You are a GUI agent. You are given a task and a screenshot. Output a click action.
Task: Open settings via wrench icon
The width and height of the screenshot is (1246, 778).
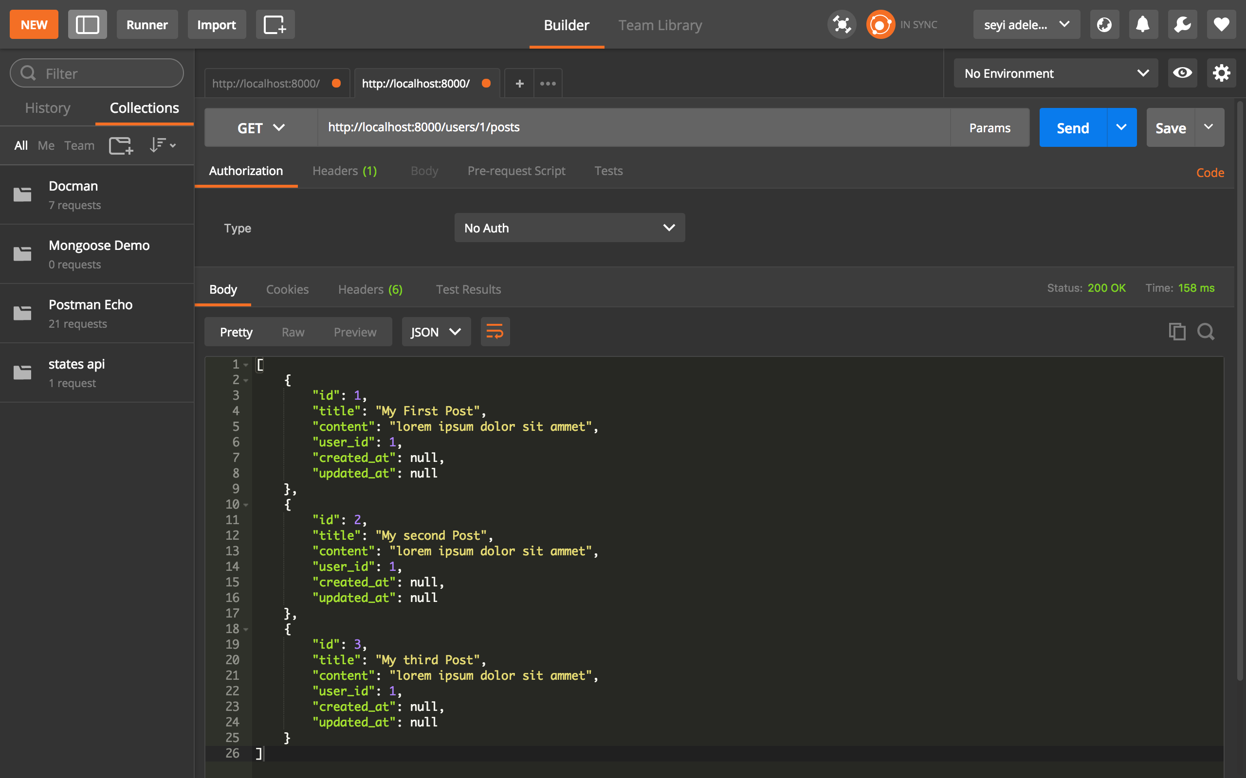pyautogui.click(x=1182, y=25)
